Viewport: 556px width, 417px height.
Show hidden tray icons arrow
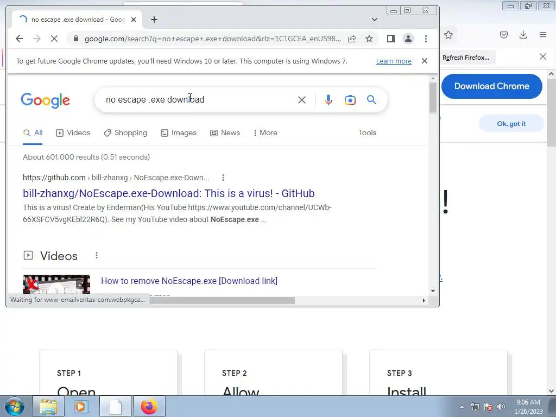462,407
